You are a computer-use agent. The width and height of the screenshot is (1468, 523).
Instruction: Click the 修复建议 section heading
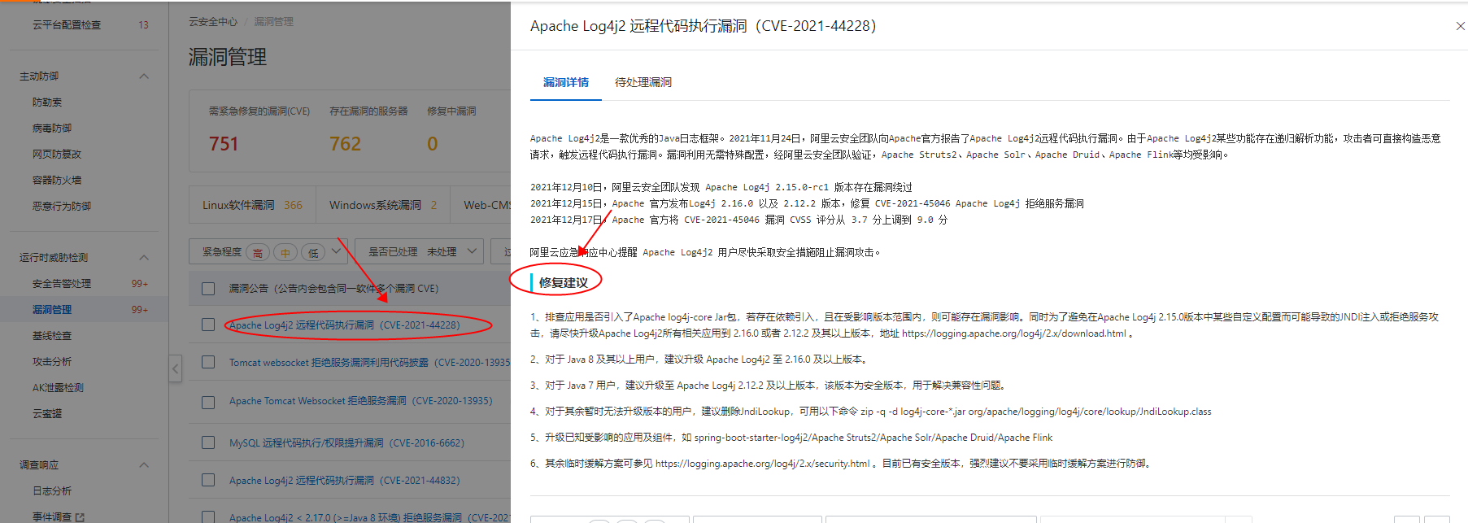pos(563,283)
